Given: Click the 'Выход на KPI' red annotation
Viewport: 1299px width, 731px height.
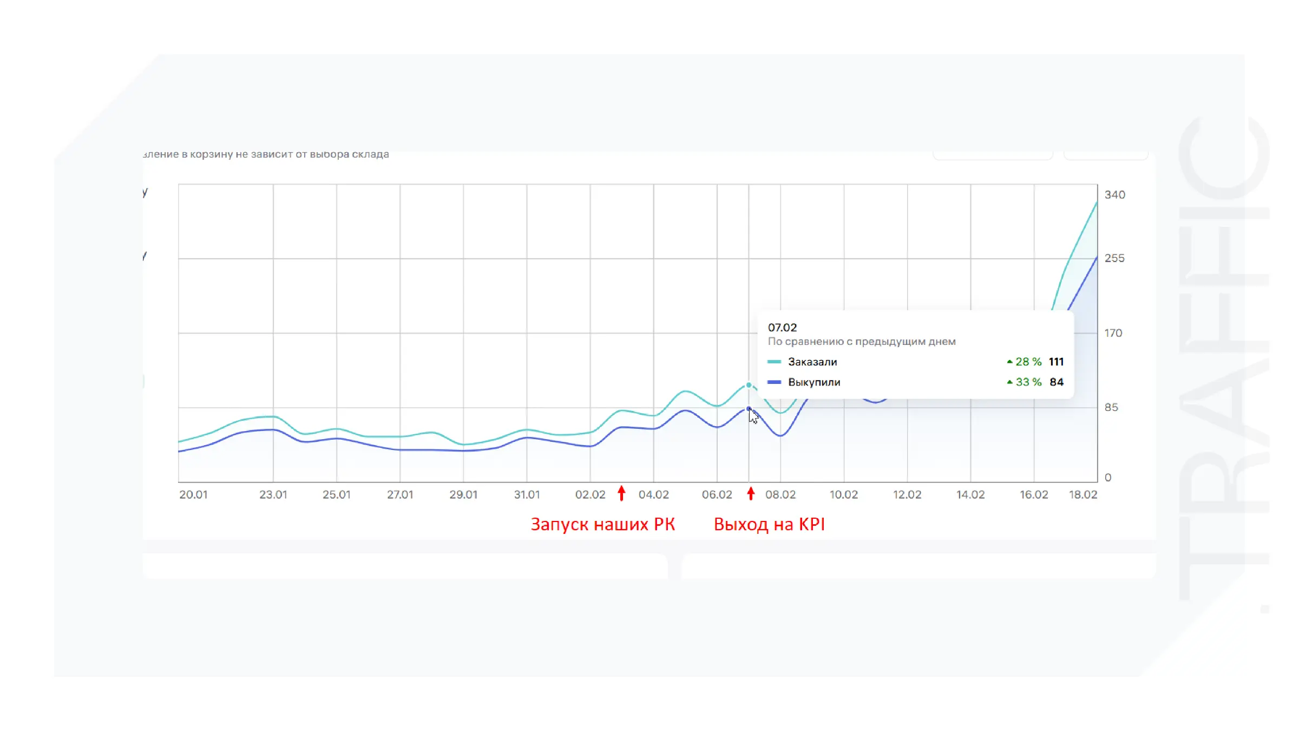Looking at the screenshot, I should 769,524.
